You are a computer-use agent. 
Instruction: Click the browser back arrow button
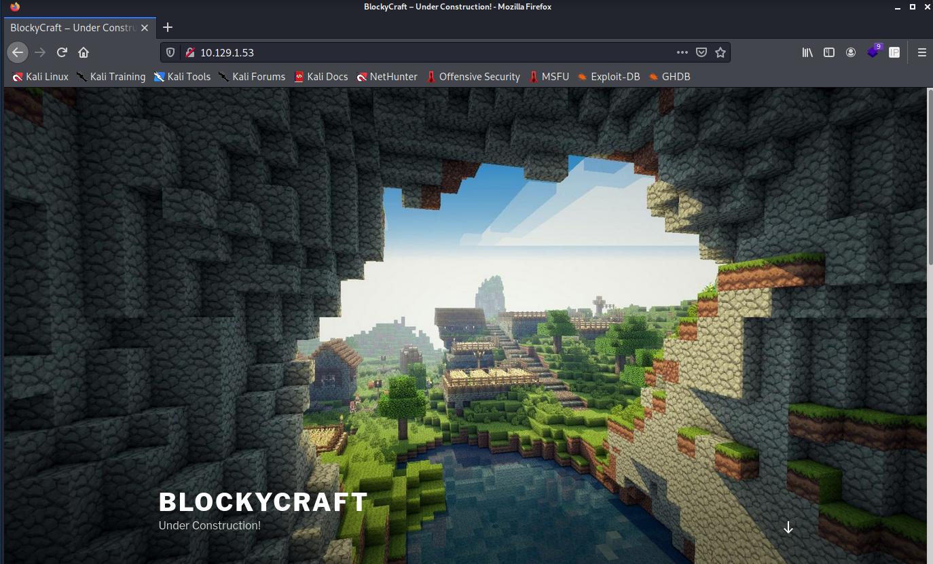tap(18, 52)
